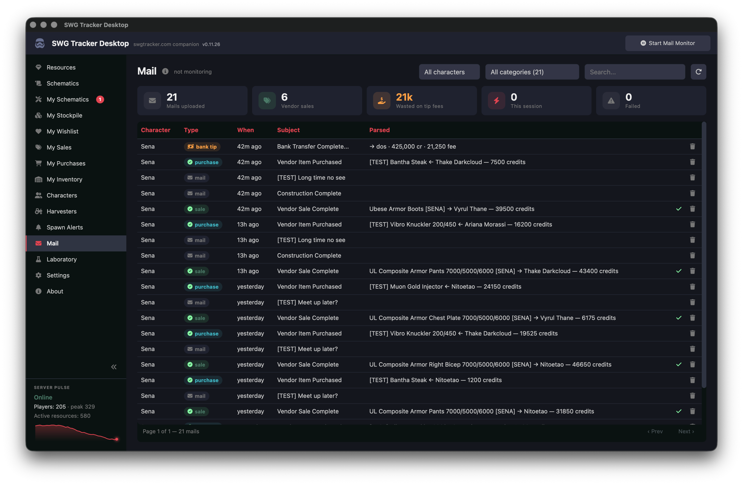The height and width of the screenshot is (485, 743).
Task: Open the All categories (21) dropdown
Action: (x=532, y=72)
